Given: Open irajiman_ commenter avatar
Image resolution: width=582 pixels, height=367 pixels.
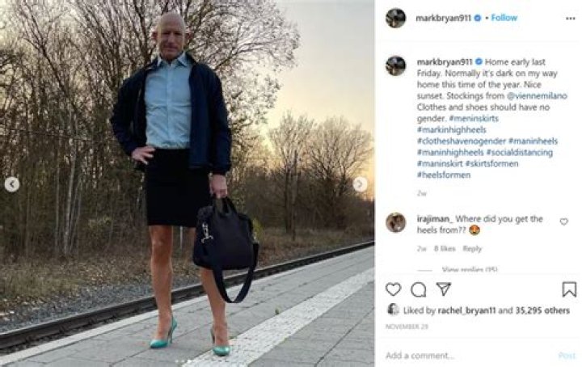Looking at the screenshot, I should [x=395, y=222].
